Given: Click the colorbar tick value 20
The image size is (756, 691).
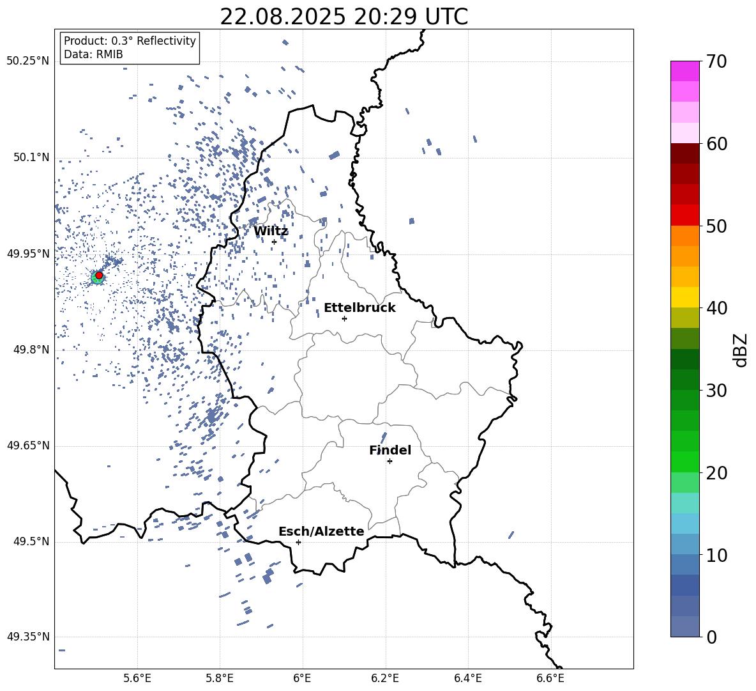Looking at the screenshot, I should [x=717, y=473].
